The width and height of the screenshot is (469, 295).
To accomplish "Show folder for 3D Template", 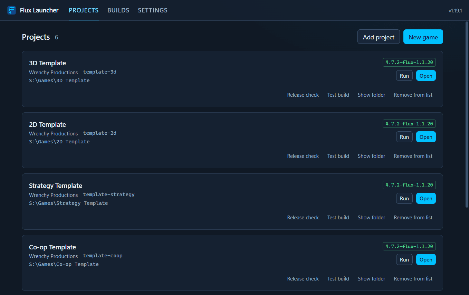I will [371, 95].
